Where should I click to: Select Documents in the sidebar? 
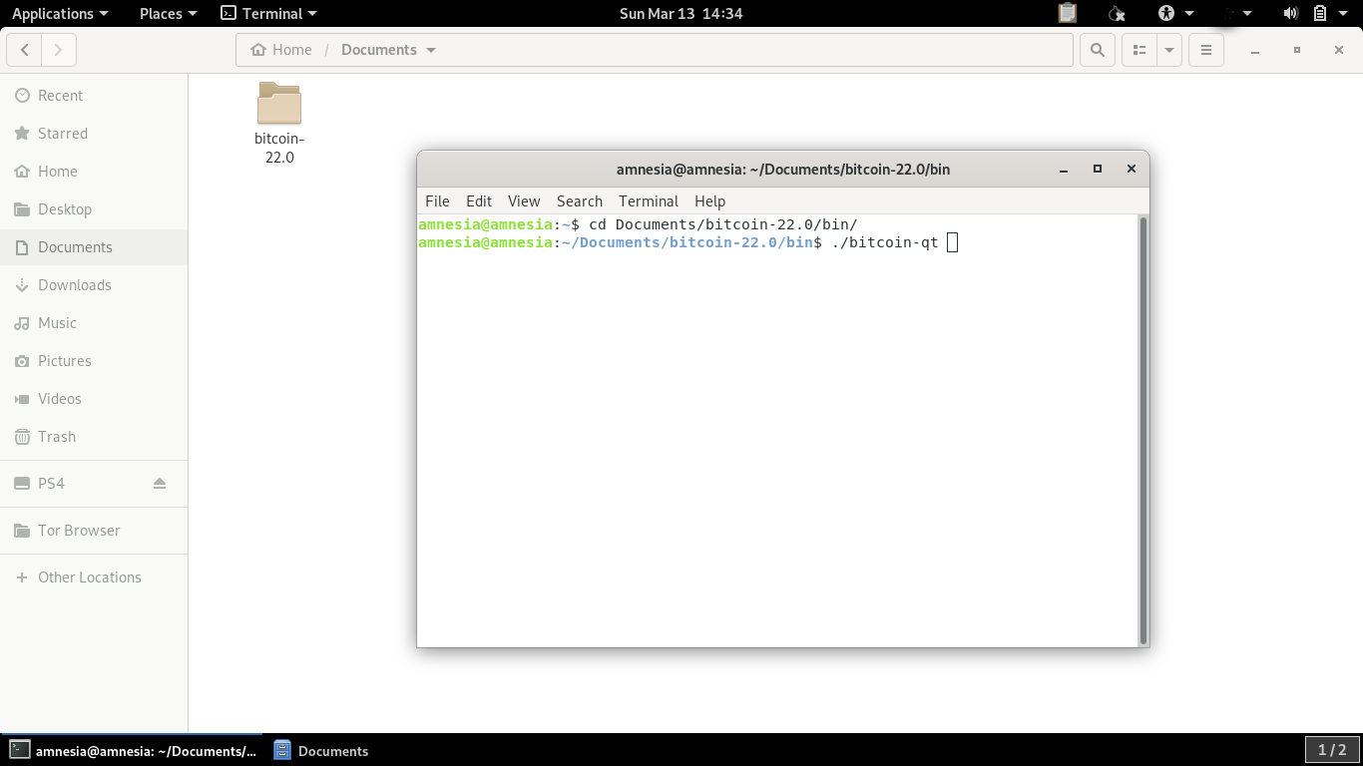point(94,247)
